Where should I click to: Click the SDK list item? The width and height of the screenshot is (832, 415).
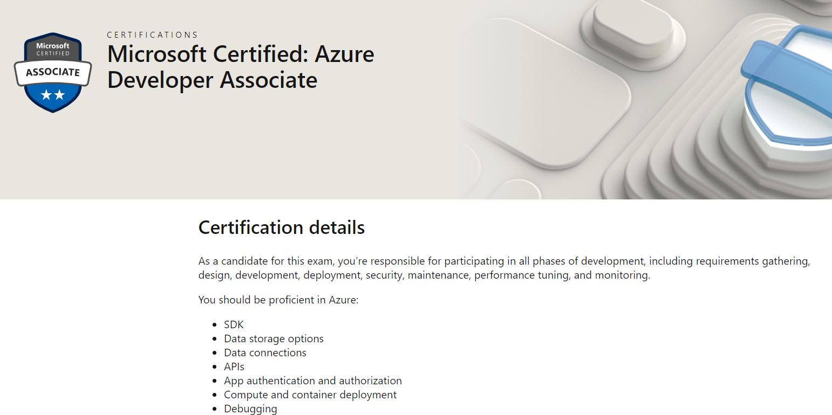tap(234, 324)
